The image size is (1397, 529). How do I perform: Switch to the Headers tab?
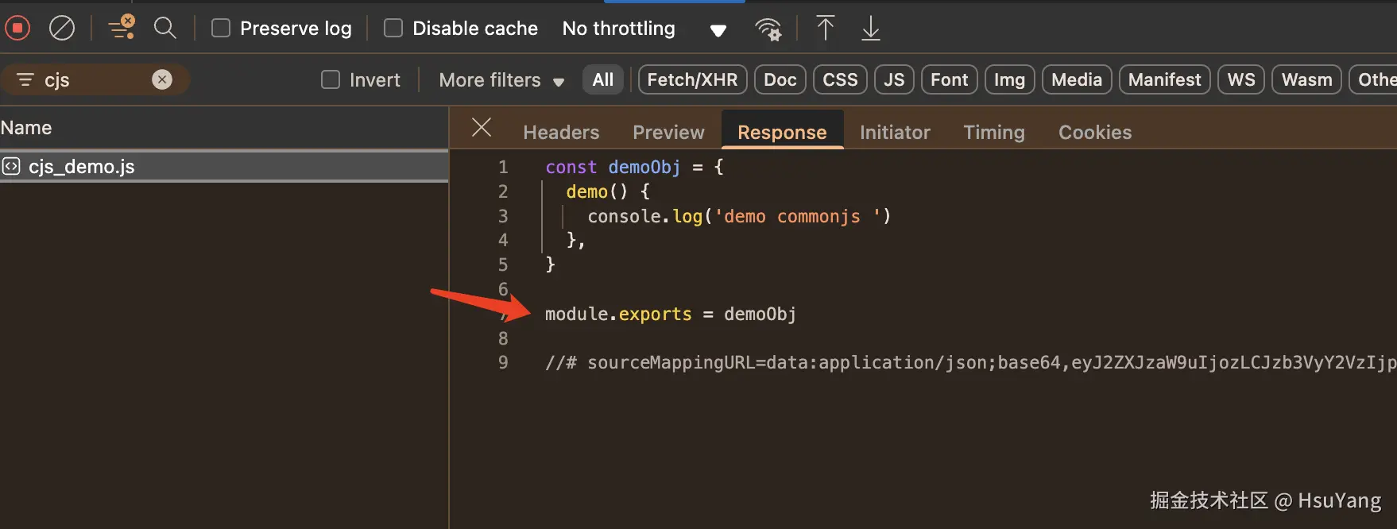coord(561,132)
